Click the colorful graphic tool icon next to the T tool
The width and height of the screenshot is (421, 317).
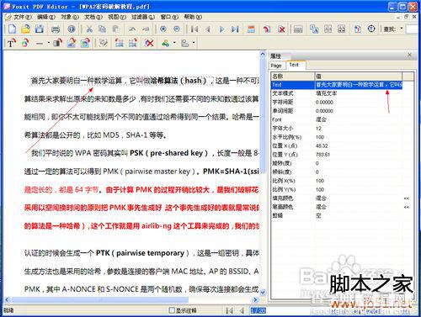pos(25,43)
